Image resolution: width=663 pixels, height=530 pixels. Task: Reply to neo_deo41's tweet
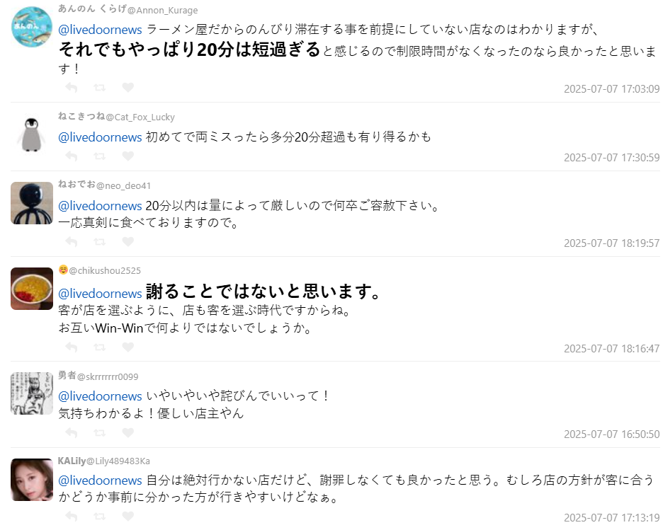click(x=72, y=241)
